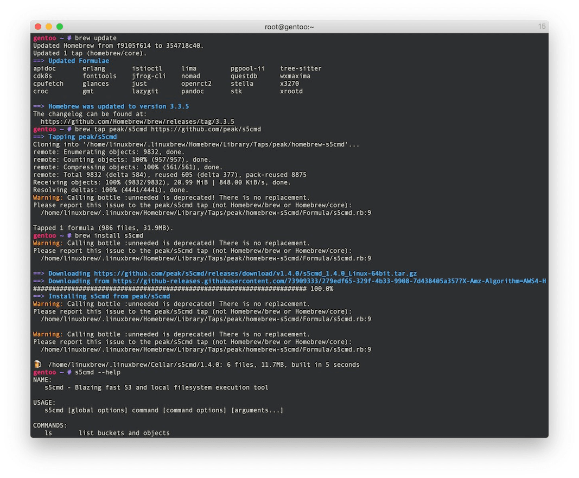Click the s5cmd usage syntax line
This screenshot has width=579, height=478.
[164, 410]
